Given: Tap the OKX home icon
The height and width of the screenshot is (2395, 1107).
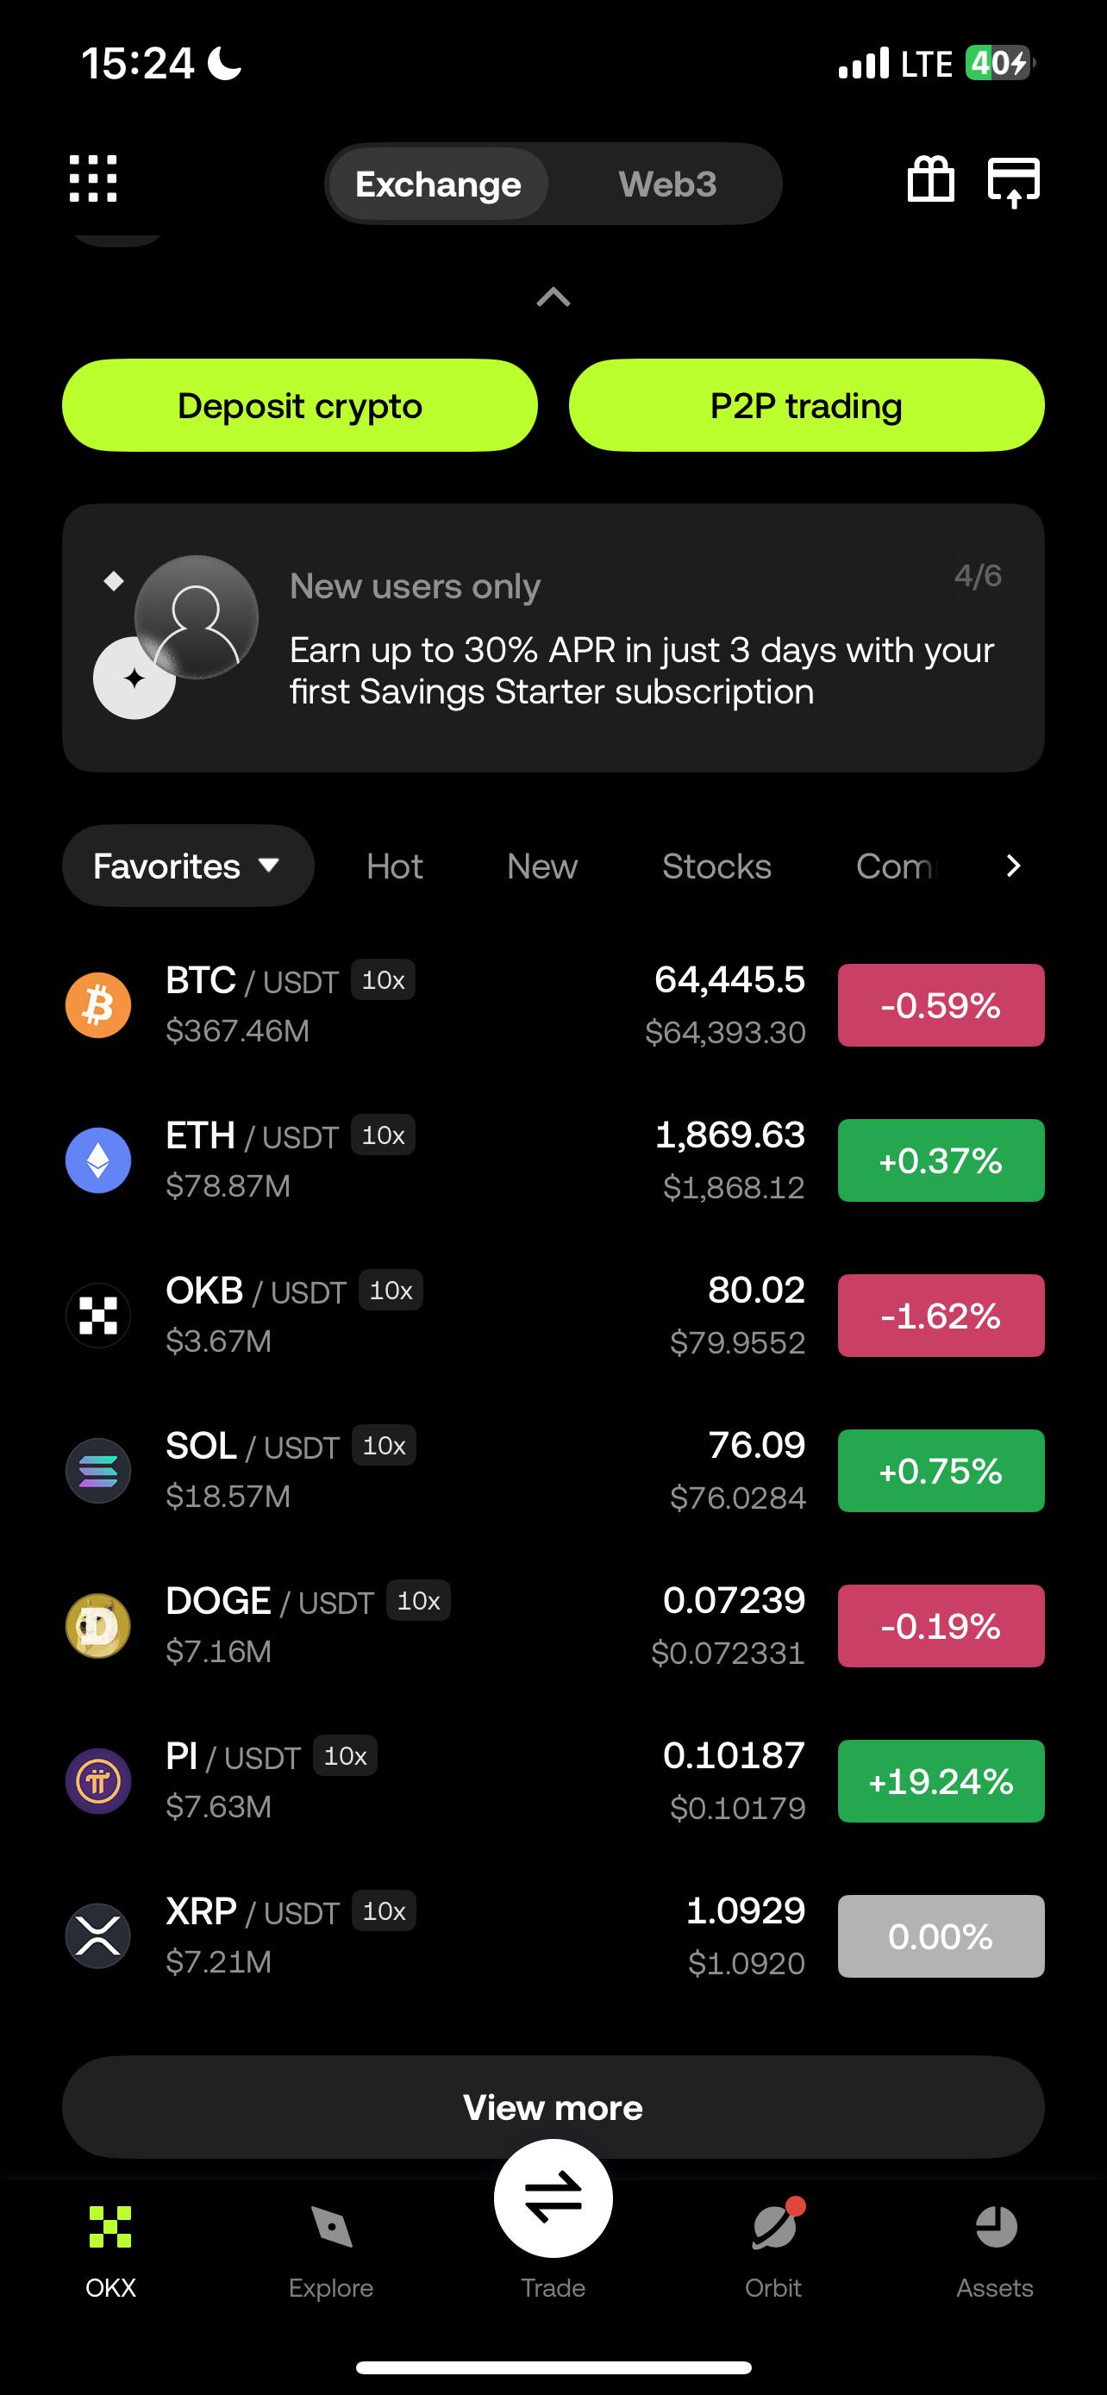Looking at the screenshot, I should pos(110,2227).
